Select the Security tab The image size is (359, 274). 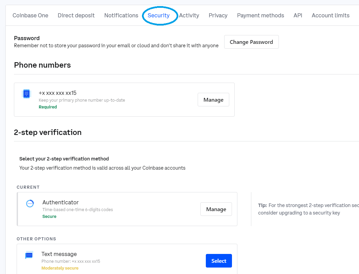(158, 15)
